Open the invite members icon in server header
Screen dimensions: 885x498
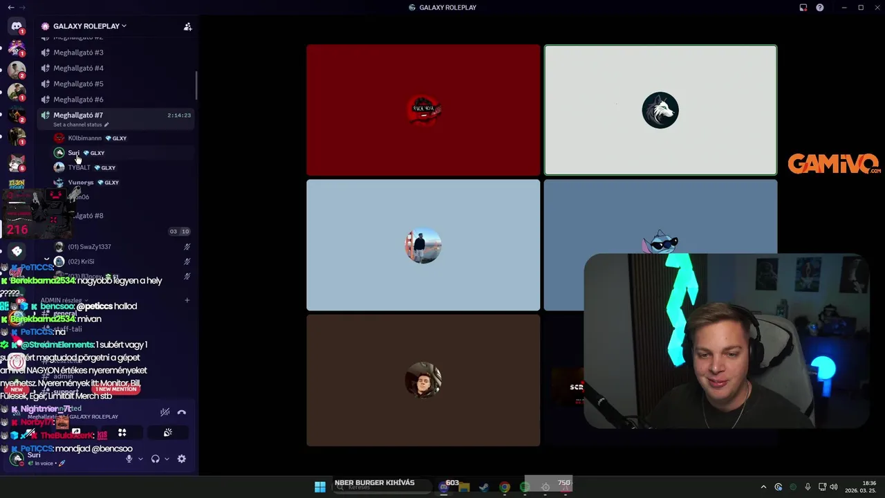(x=187, y=26)
